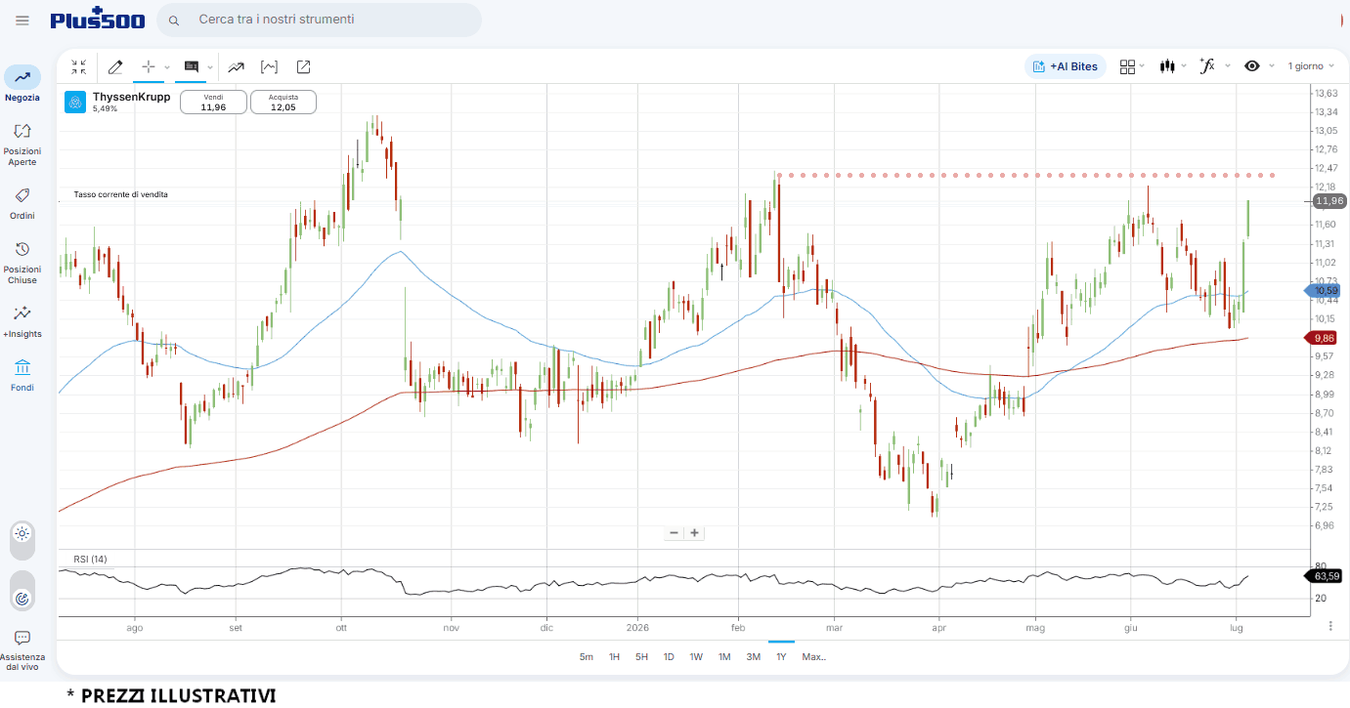Open the candlestick chart type dropdown
The height and width of the screenshot is (708, 1350).
point(1173,66)
